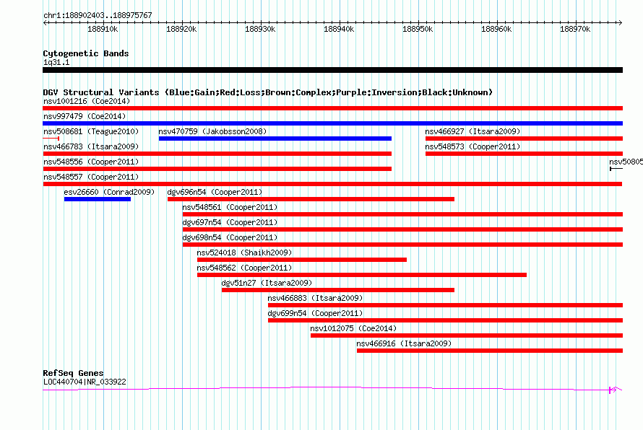
Task: Open the dgv698n54 (Cooper2011) label
Action: pyautogui.click(x=230, y=237)
